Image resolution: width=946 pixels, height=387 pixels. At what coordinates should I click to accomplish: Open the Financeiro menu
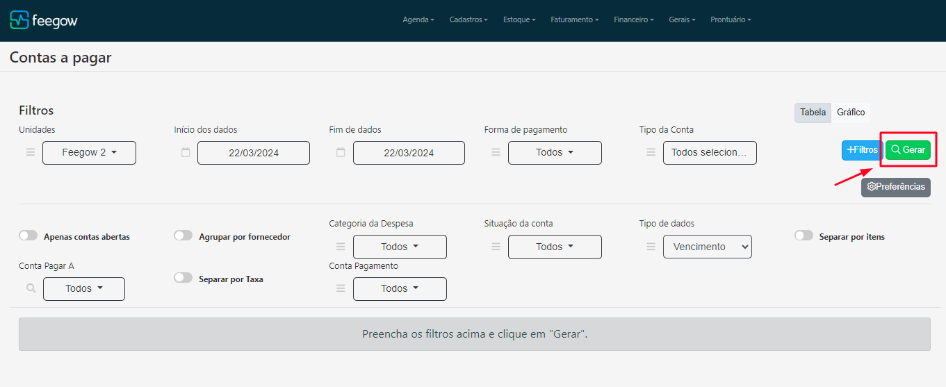pyautogui.click(x=634, y=20)
